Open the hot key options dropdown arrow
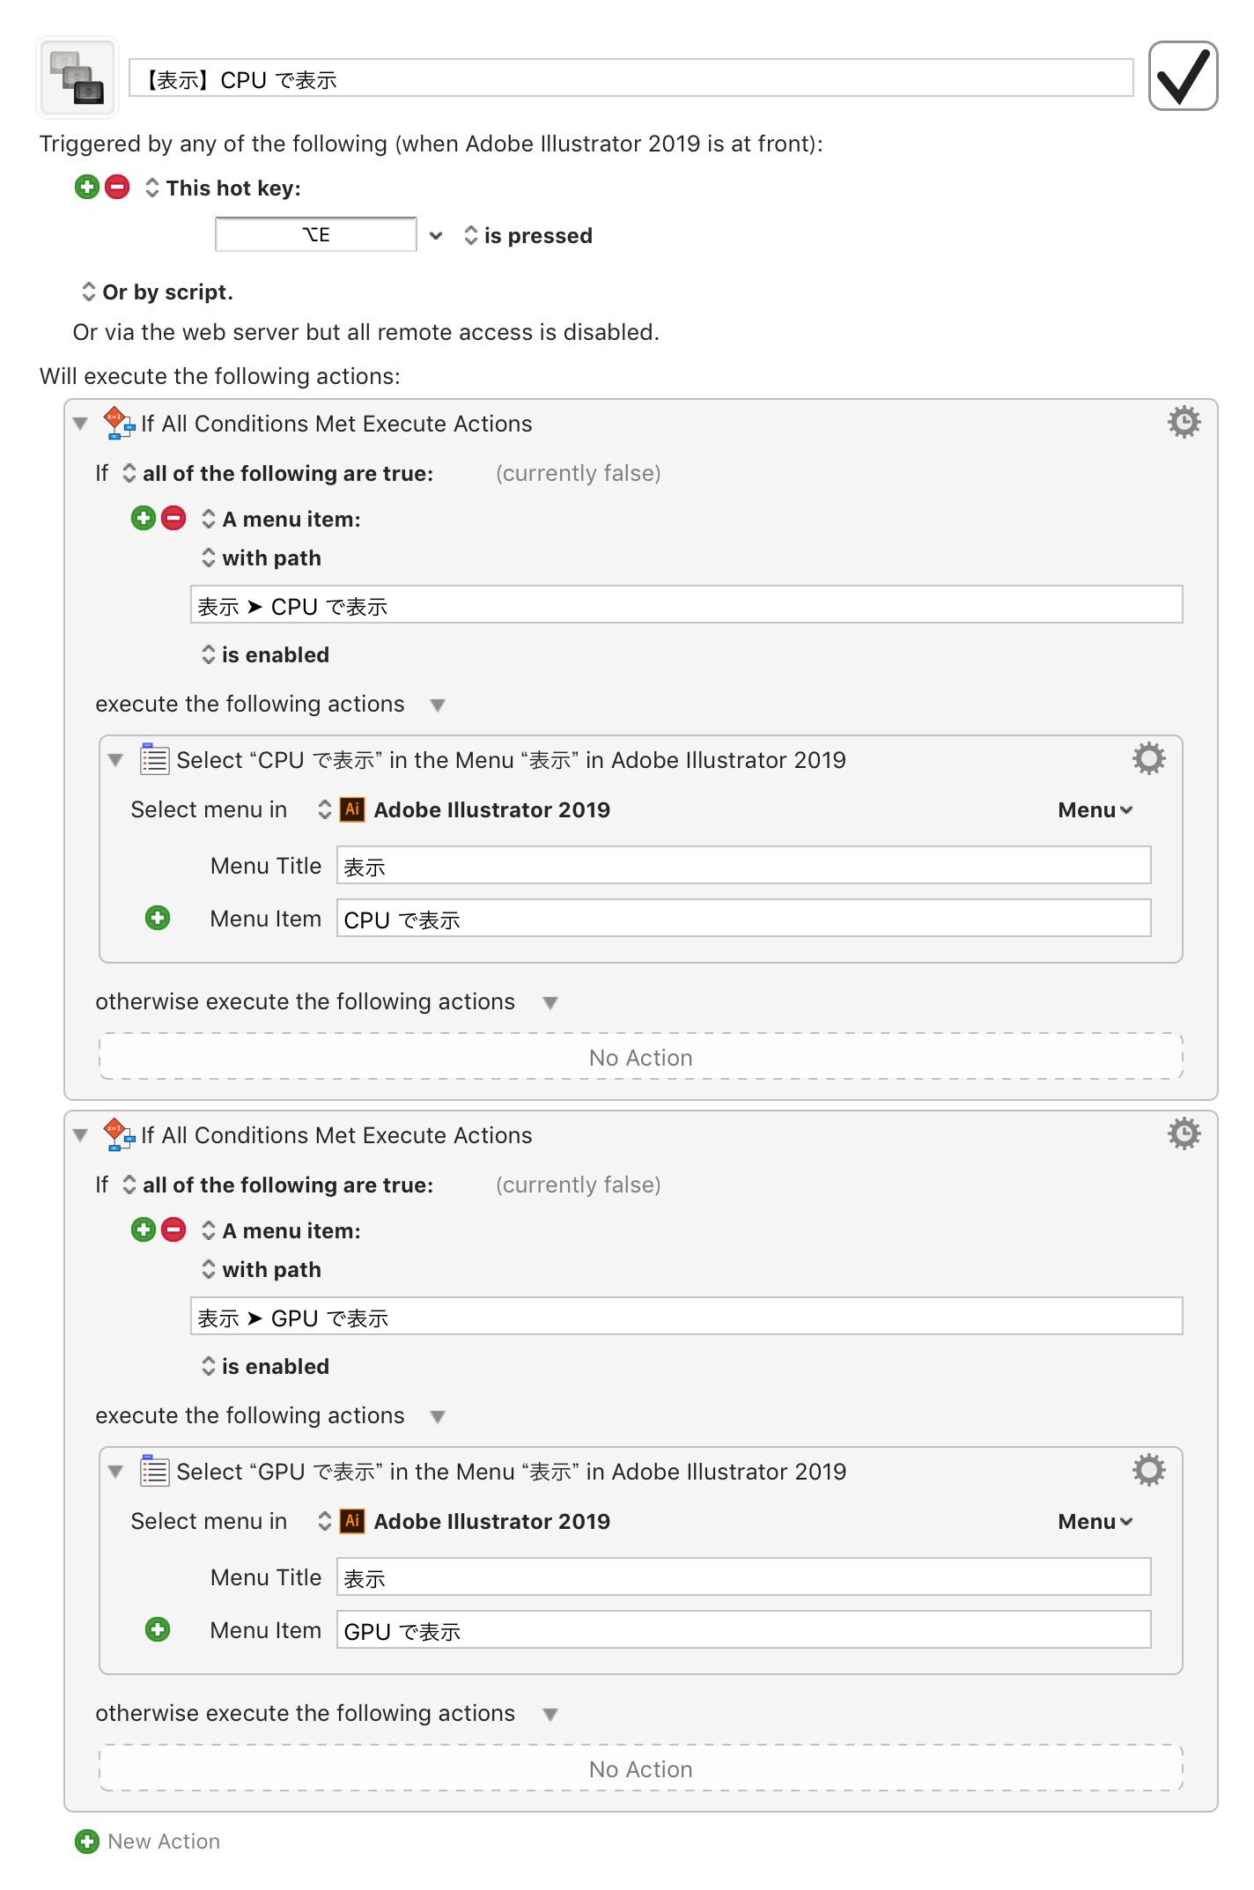Image resolution: width=1254 pixels, height=1890 pixels. point(435,235)
